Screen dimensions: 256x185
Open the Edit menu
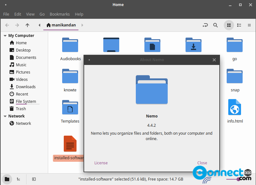pos(18,14)
